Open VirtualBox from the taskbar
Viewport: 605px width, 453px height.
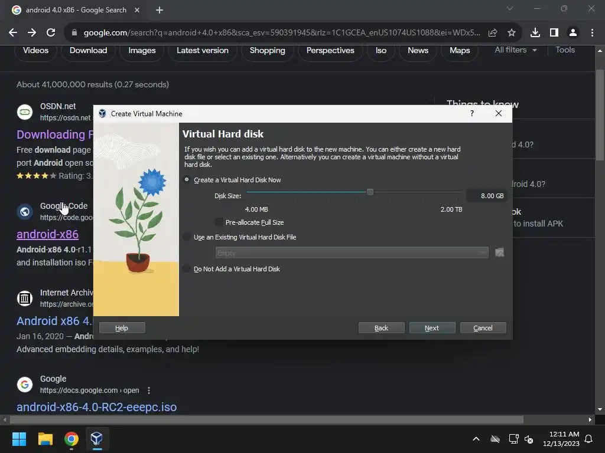tap(96, 439)
